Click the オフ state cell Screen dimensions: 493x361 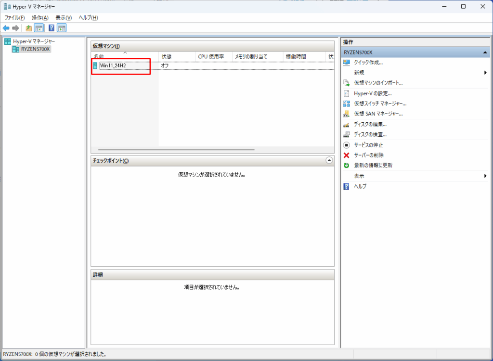click(x=165, y=66)
